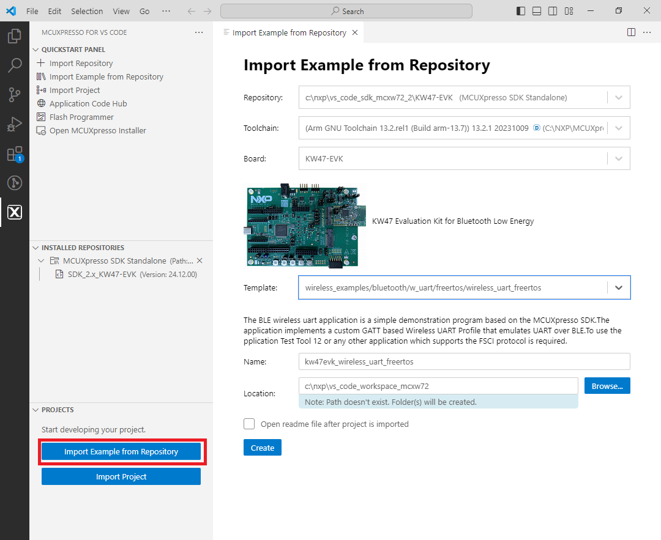The height and width of the screenshot is (540, 661).
Task: Open the Run and Debug view
Action: coord(15,124)
